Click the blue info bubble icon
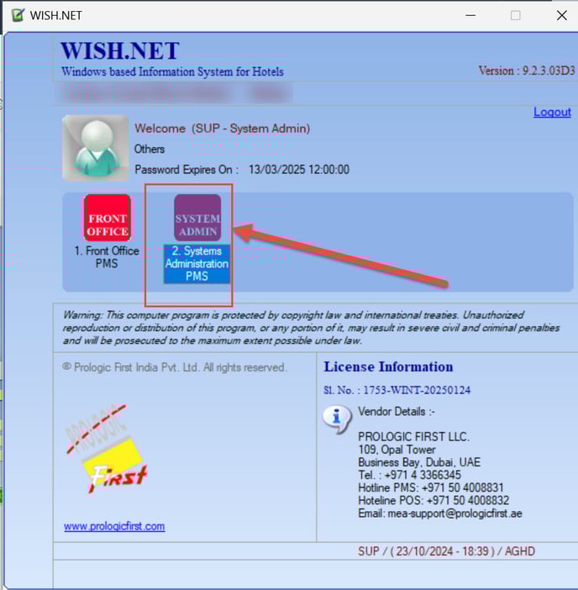 pos(337,419)
